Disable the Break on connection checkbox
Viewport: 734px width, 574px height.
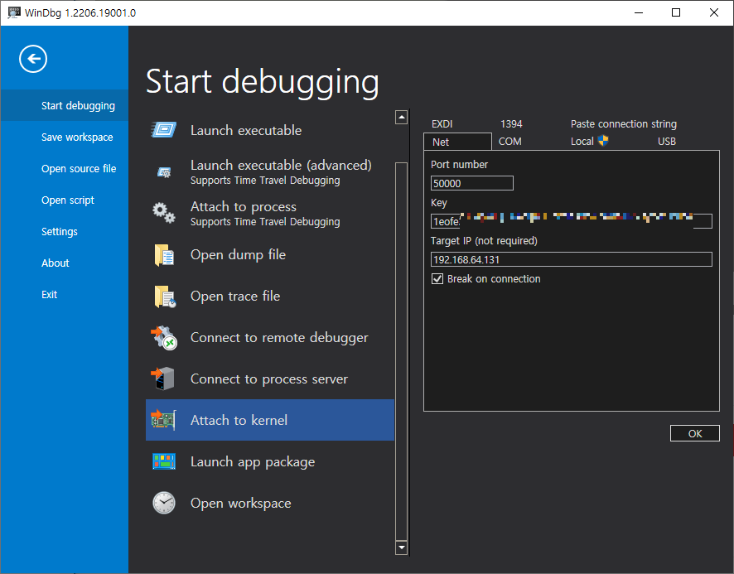[x=437, y=278]
